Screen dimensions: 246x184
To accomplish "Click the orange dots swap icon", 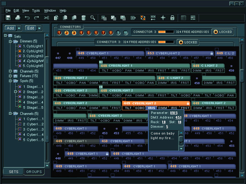I will 143,18.
